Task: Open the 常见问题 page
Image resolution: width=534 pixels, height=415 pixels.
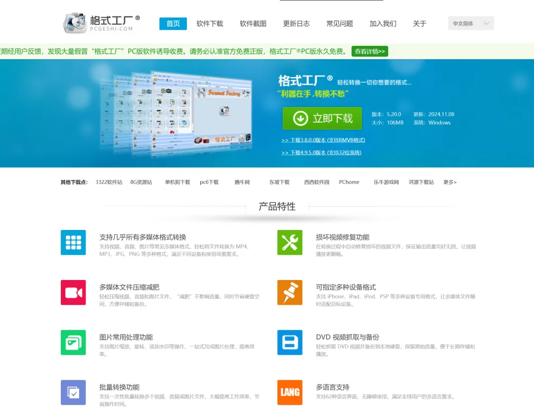Action: tap(340, 24)
